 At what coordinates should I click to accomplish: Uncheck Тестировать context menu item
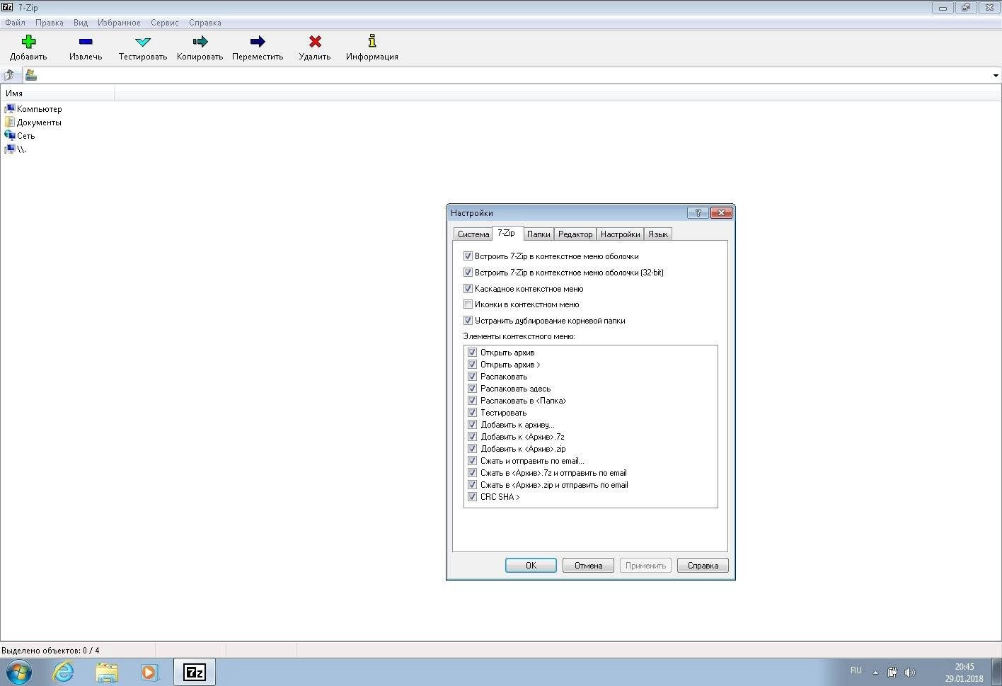pyautogui.click(x=472, y=413)
